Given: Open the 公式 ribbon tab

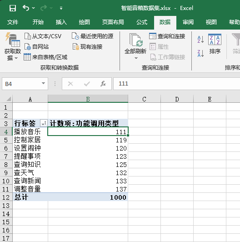Looking at the screenshot, I should point(142,22).
